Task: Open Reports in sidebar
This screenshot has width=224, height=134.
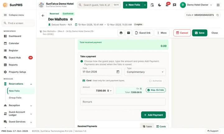Action: pyautogui.click(x=18, y=65)
